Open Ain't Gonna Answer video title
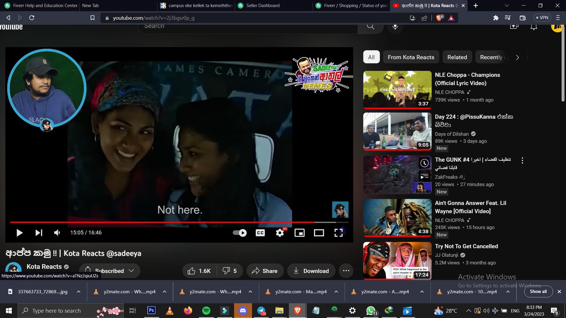This screenshot has width=566, height=318. coord(470,207)
